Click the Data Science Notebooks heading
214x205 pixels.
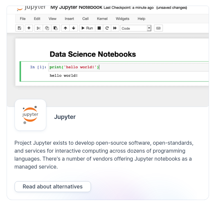93,54
